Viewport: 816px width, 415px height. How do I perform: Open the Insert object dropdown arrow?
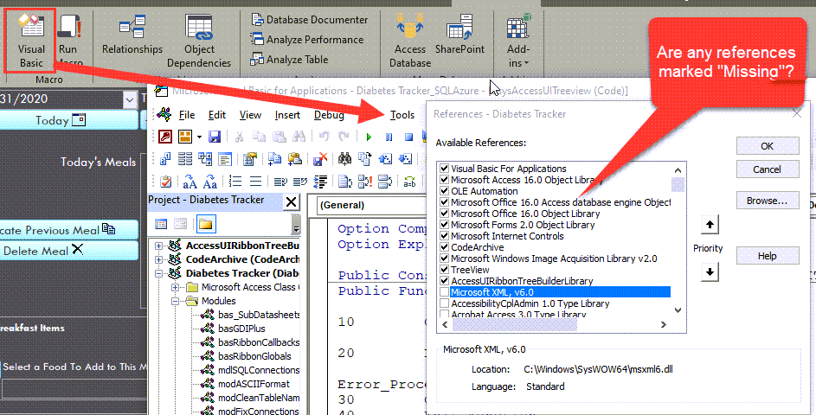(199, 137)
